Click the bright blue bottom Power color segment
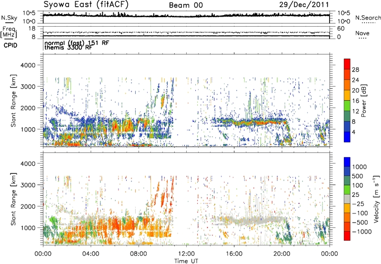The width and height of the screenshot is (381, 264). (347, 137)
